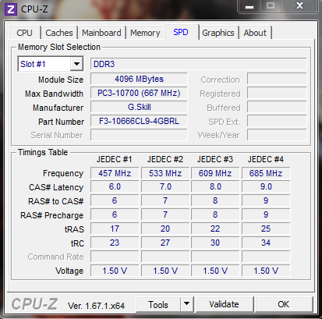Click the Ver. 1.67.1.x64 version text
This screenshot has height=319, width=322.
(96, 306)
